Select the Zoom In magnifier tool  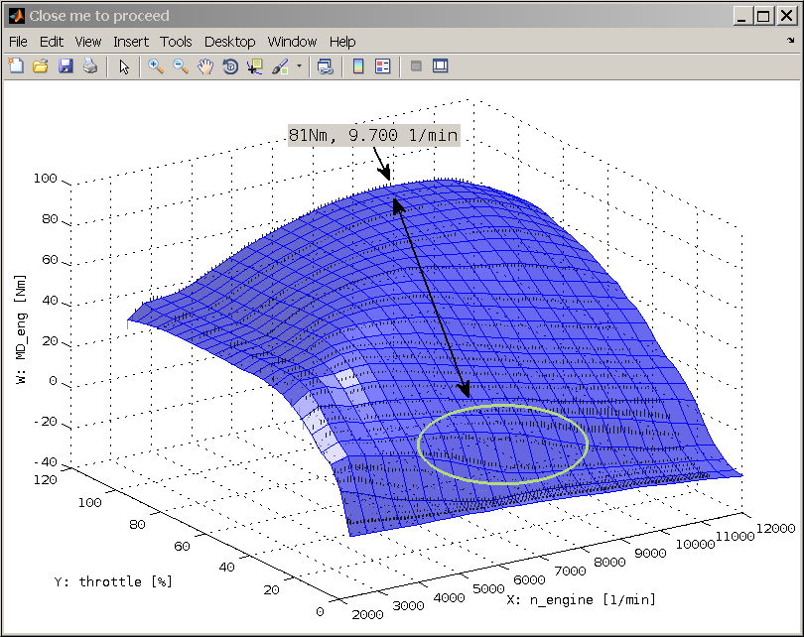(x=156, y=66)
